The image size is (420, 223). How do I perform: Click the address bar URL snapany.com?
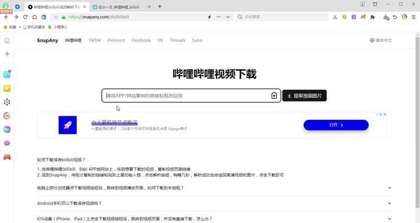point(98,17)
